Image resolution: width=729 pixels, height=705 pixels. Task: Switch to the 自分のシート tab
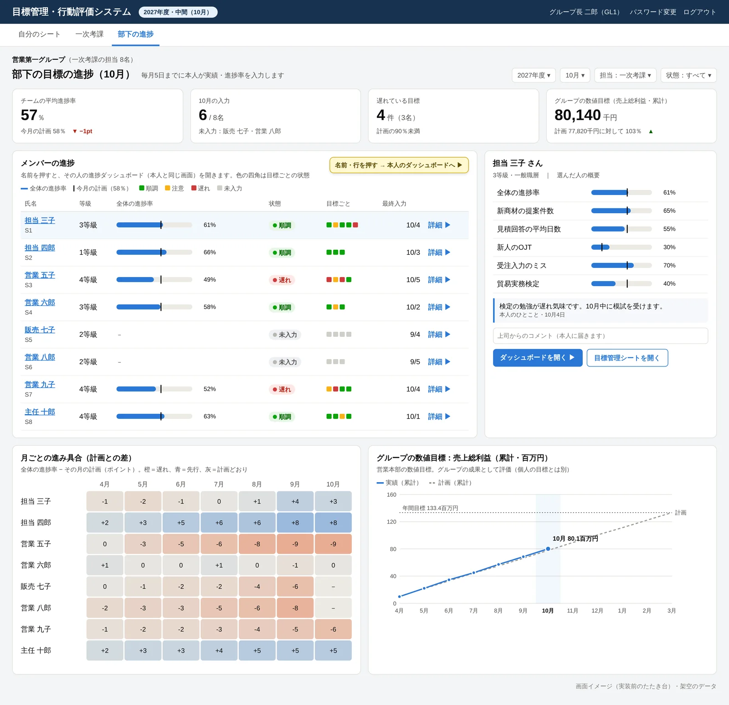coord(39,34)
